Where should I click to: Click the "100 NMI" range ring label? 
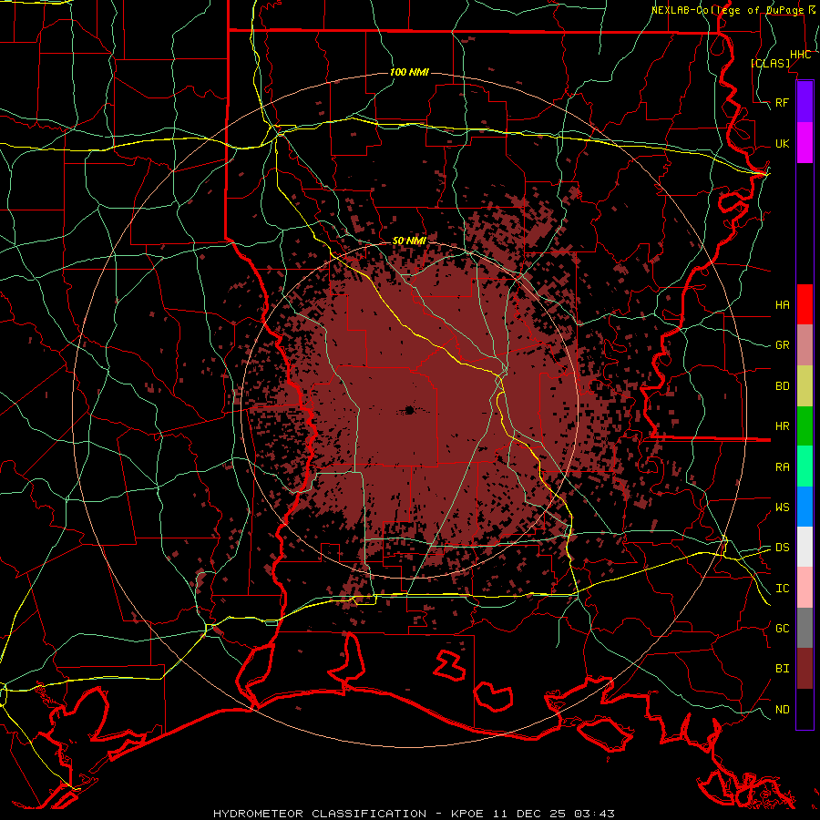point(409,72)
